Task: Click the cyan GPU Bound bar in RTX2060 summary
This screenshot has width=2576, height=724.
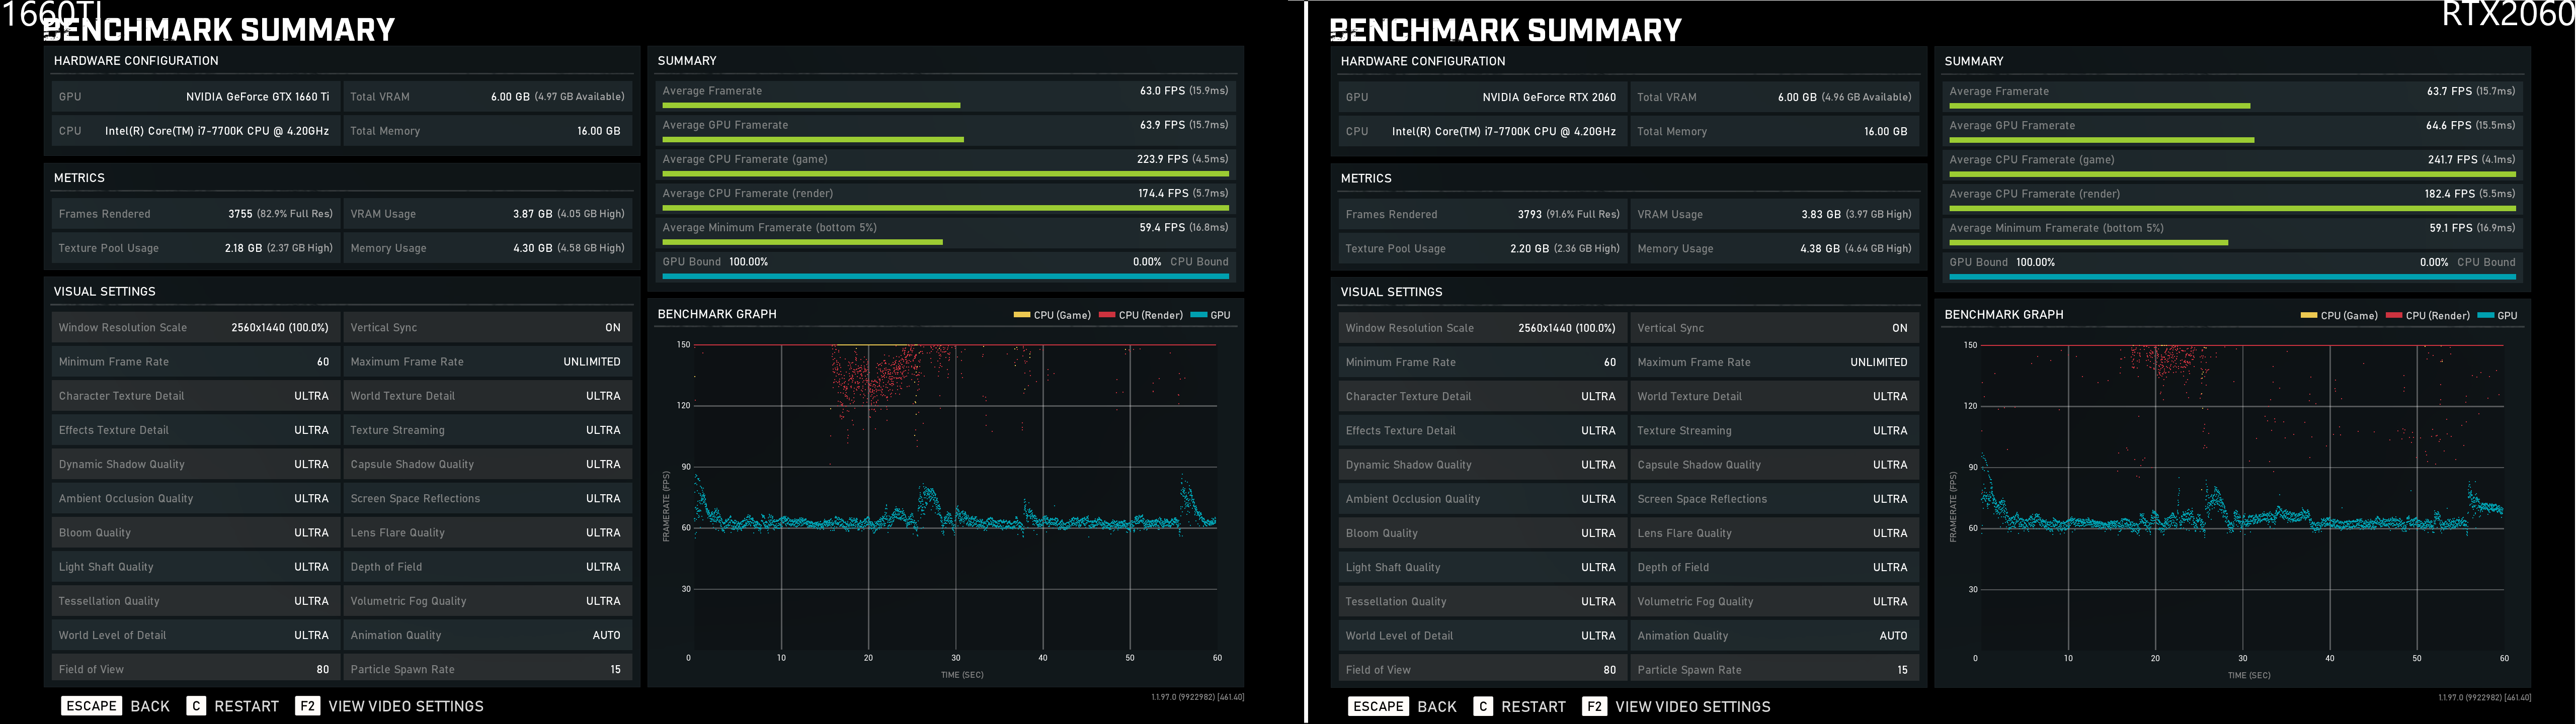Action: pos(2232,277)
